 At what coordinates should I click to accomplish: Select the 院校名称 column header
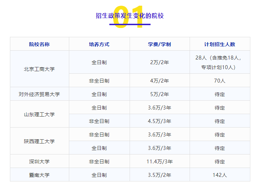point(39,44)
